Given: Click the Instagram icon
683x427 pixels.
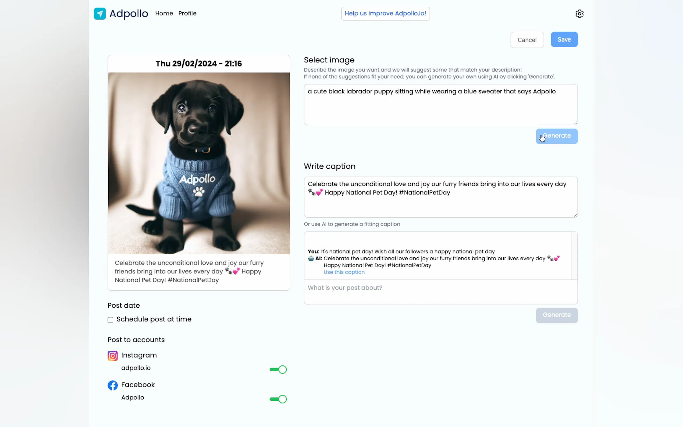Looking at the screenshot, I should click(x=112, y=355).
